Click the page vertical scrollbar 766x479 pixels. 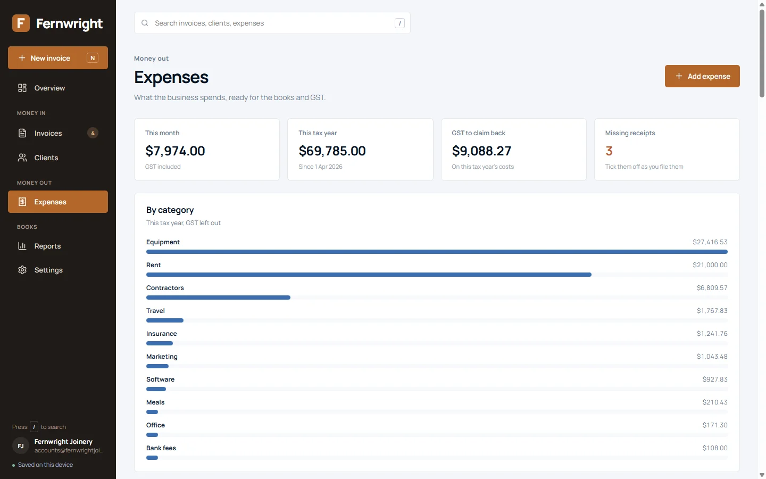(x=762, y=53)
